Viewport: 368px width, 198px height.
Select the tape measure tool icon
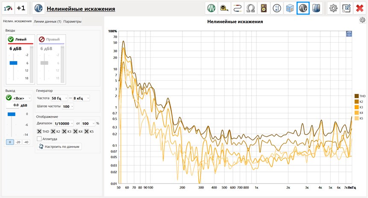224,8
